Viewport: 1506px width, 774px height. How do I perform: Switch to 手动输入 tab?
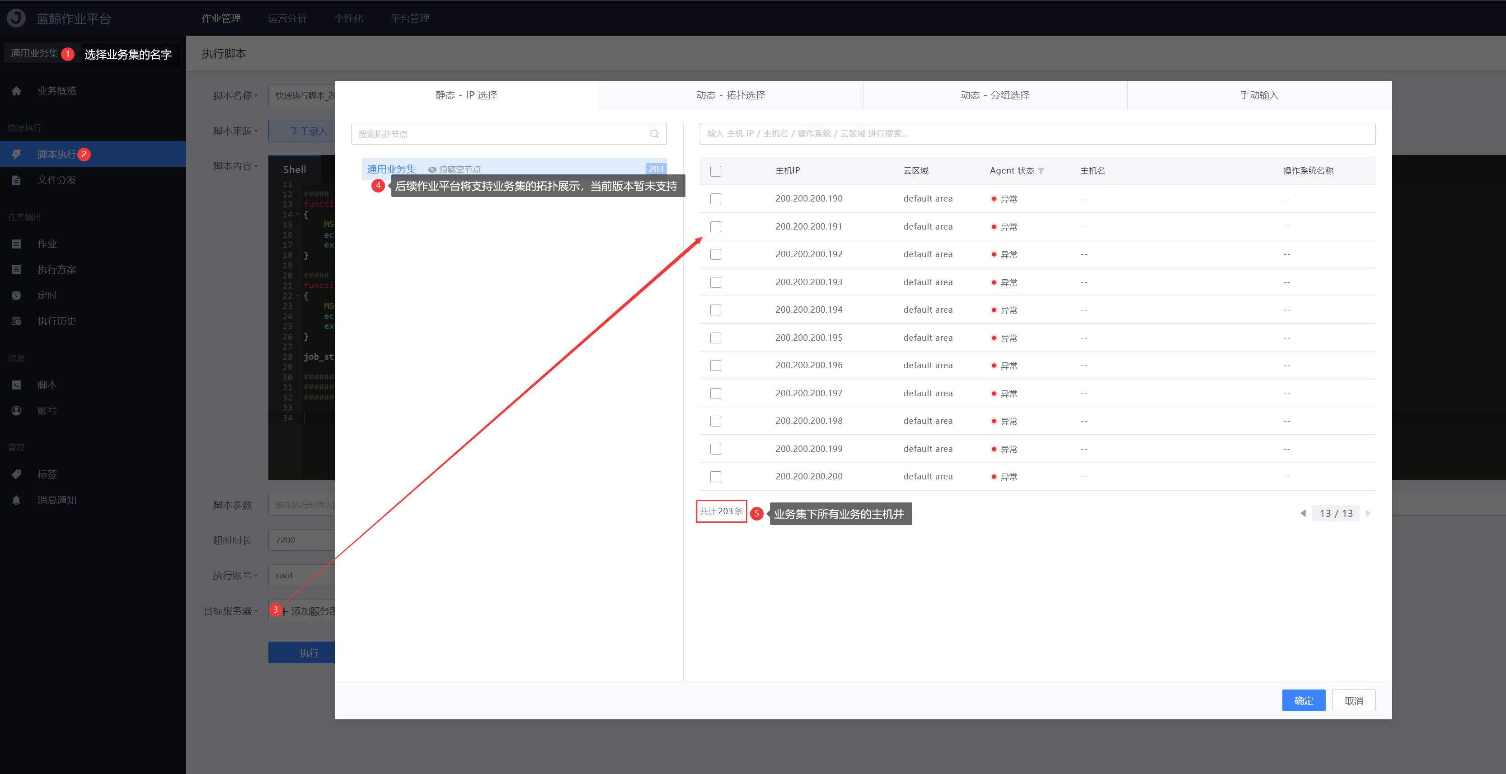click(1259, 95)
